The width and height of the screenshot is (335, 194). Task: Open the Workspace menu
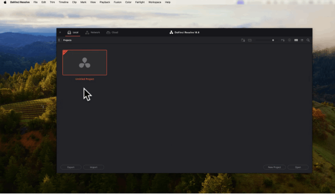coord(155,2)
